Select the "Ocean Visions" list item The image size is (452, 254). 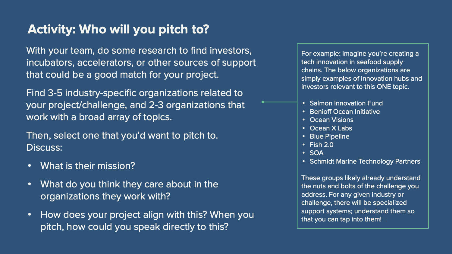click(331, 120)
